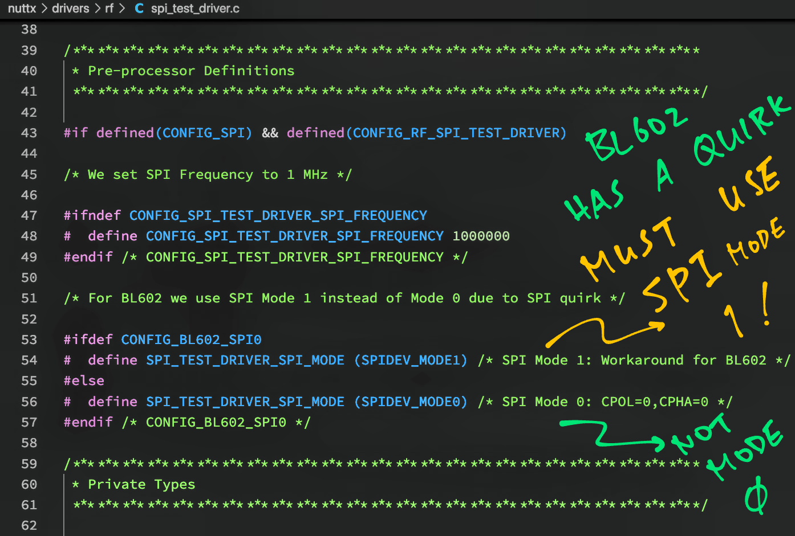Screen dimensions: 795x536
Task: Open the nuttx breadcrumb folder
Action: (x=22, y=9)
